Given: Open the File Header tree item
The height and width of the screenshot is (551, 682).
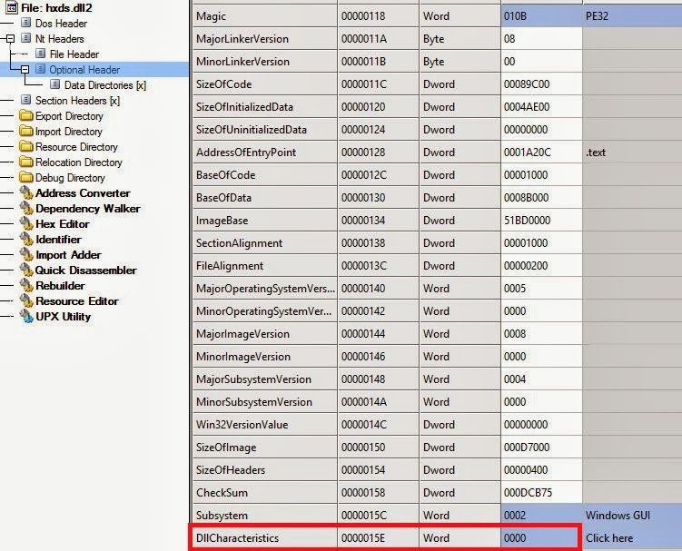Looking at the screenshot, I should 74,54.
